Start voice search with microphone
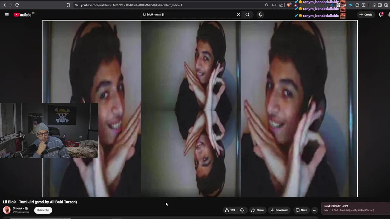This screenshot has height=219, width=390. tap(260, 15)
